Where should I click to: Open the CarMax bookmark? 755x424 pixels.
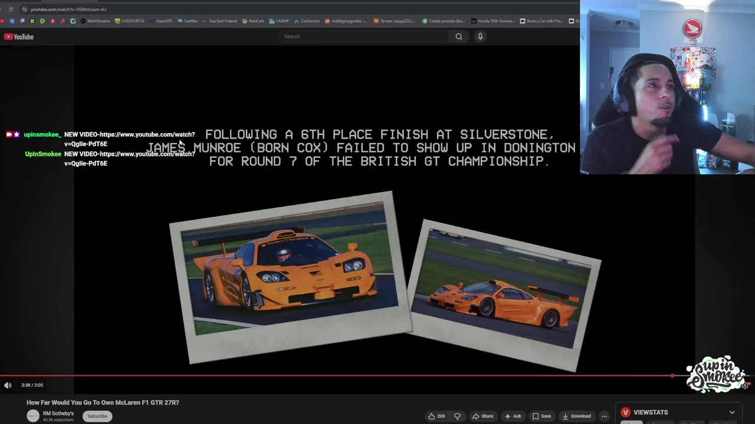(x=188, y=21)
